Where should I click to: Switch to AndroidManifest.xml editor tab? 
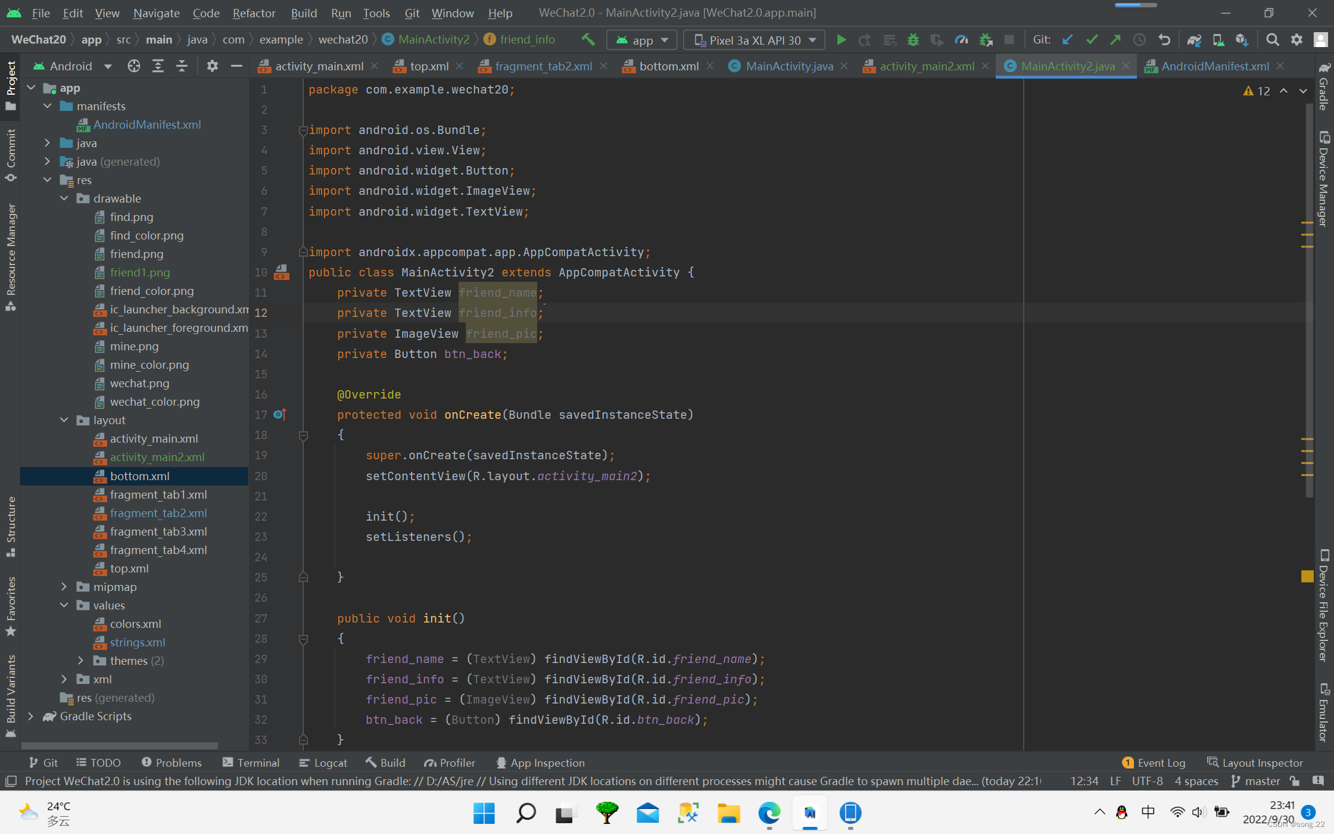(x=1214, y=66)
